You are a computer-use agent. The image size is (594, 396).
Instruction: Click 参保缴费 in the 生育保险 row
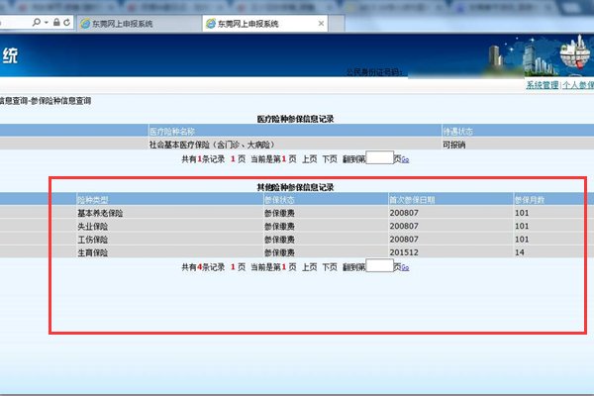pos(279,252)
